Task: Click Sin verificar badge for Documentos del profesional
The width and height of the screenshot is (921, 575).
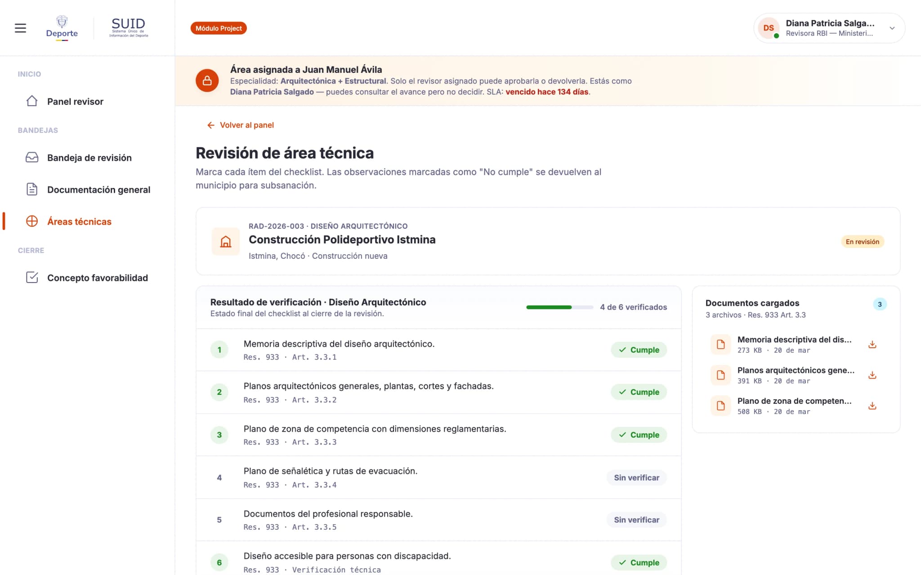Action: 636,519
